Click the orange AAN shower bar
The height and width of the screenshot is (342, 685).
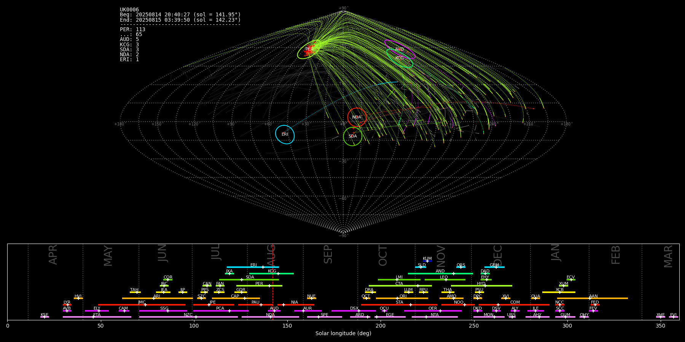[593, 298]
